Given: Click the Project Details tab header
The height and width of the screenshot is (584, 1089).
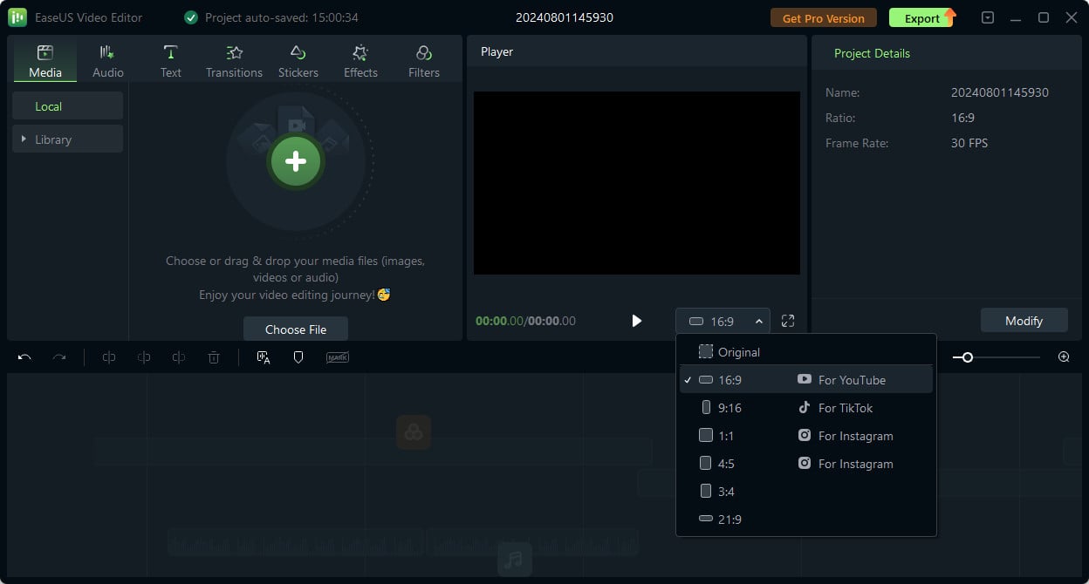Looking at the screenshot, I should [872, 53].
